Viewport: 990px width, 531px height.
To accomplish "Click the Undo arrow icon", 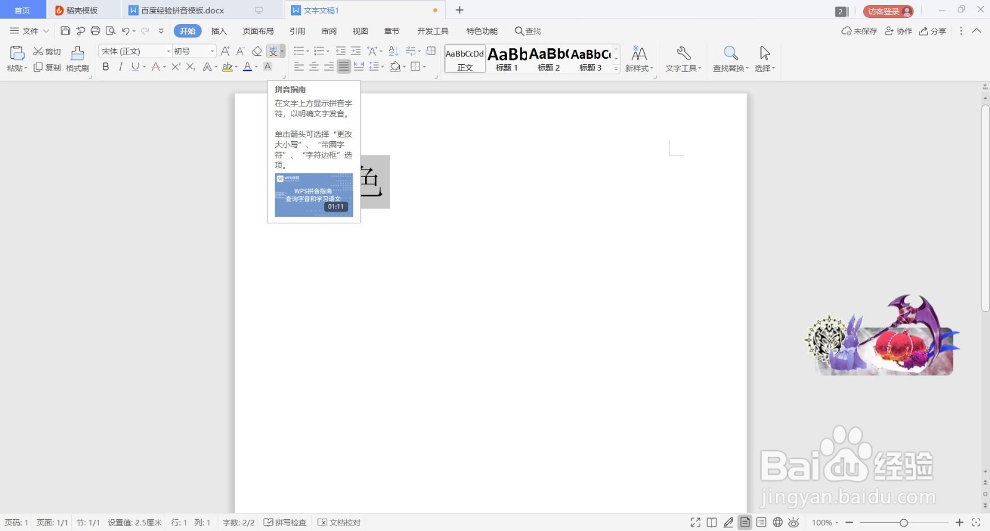I will 126,31.
